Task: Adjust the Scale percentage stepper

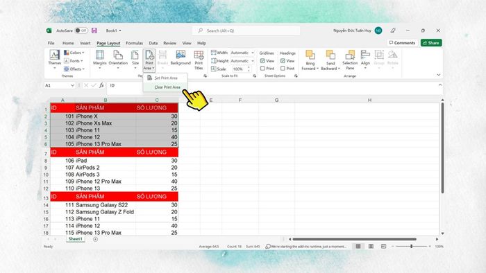Action: 249,69
